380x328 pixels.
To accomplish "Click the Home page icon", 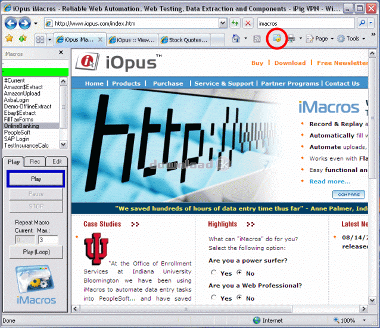I will tap(236, 39).
